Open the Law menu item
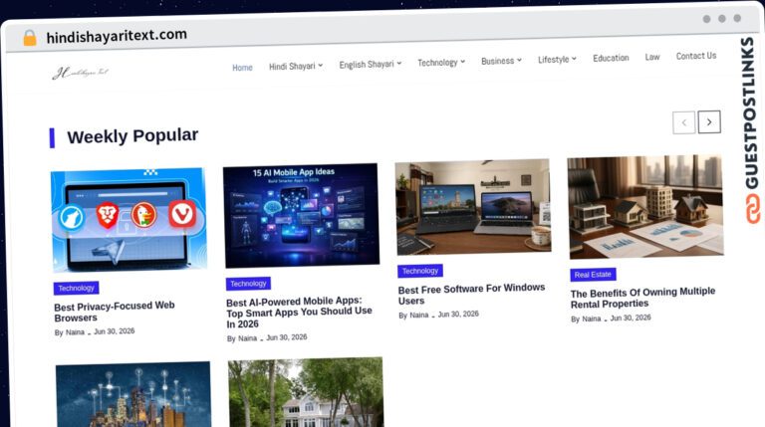Viewport: 765px width, 427px height. point(652,57)
